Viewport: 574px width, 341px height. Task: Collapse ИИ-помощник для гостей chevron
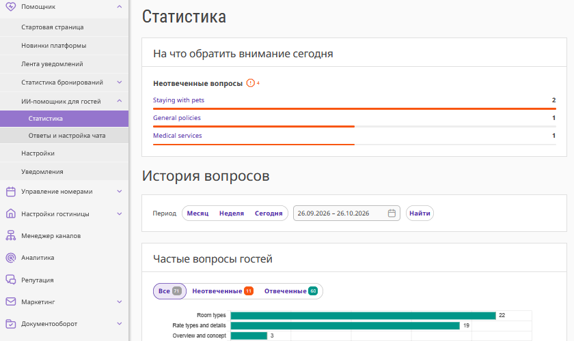point(120,101)
